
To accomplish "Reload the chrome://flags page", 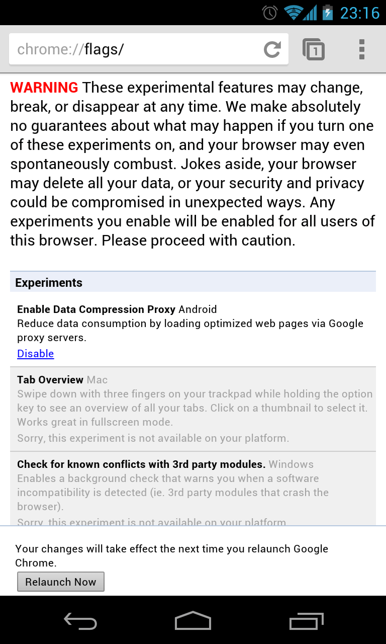I will click(272, 49).
